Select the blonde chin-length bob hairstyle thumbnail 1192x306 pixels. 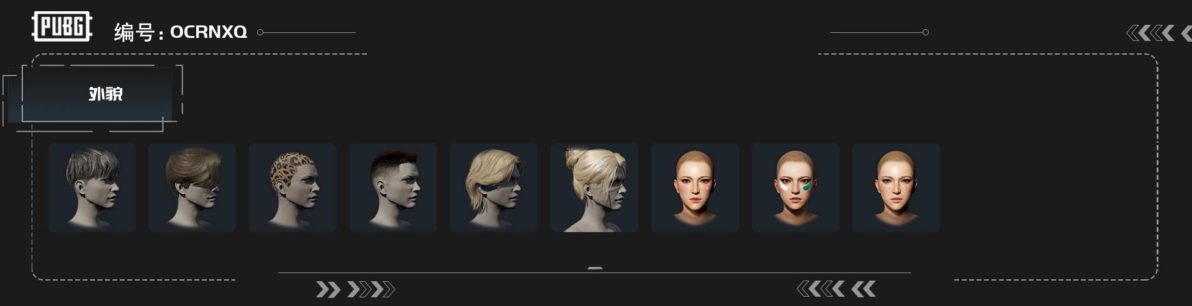point(494,187)
